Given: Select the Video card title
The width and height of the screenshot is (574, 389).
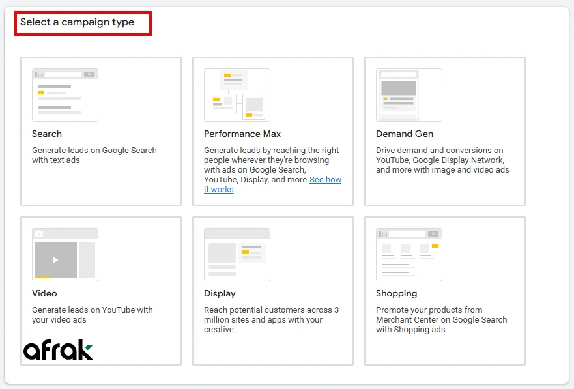Looking at the screenshot, I should click(x=44, y=293).
